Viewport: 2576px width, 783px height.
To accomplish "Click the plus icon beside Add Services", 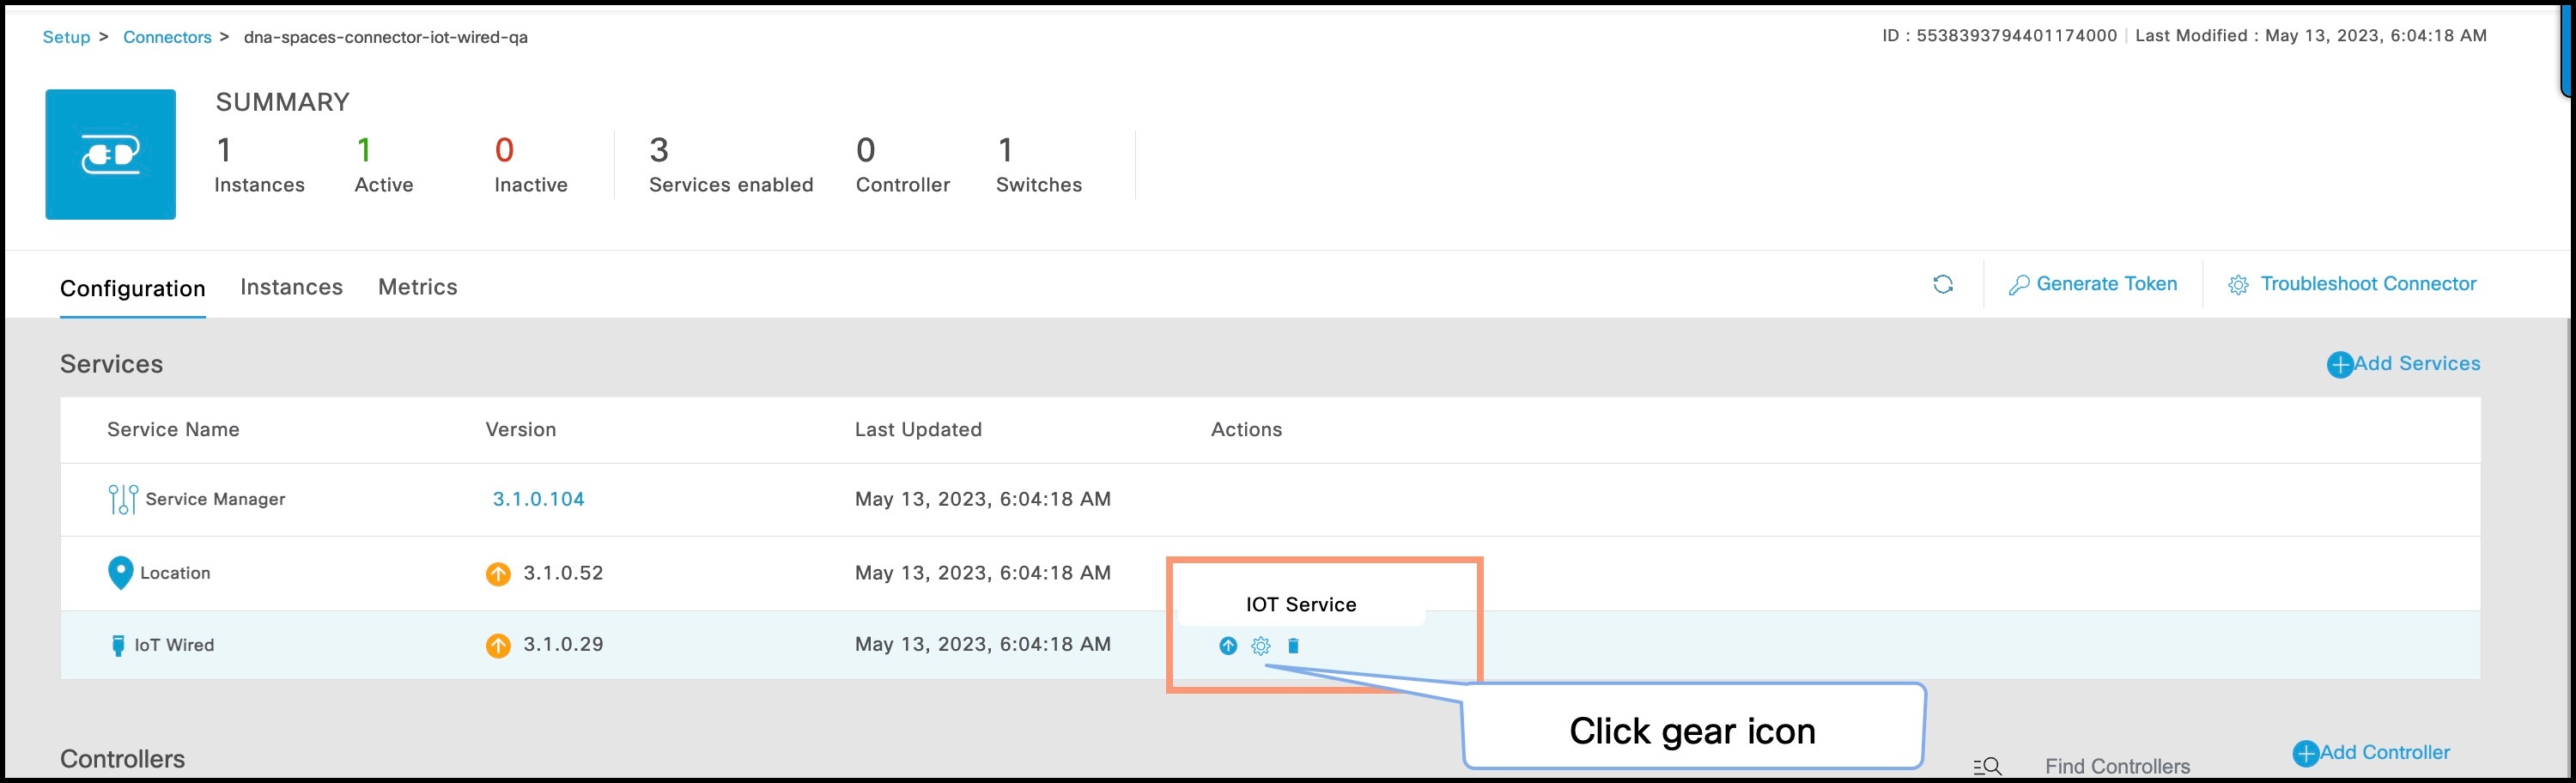I will pos(2340,364).
